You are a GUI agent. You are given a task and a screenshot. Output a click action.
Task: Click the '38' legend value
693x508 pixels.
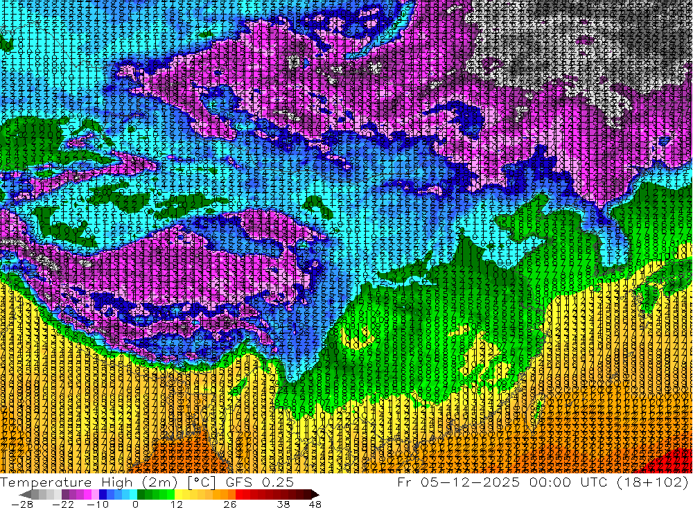(x=283, y=504)
